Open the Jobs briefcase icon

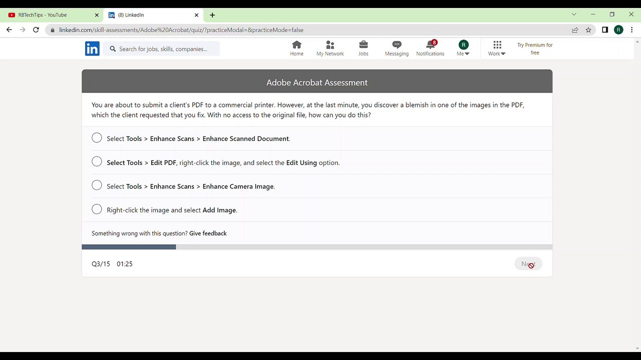(x=364, y=48)
